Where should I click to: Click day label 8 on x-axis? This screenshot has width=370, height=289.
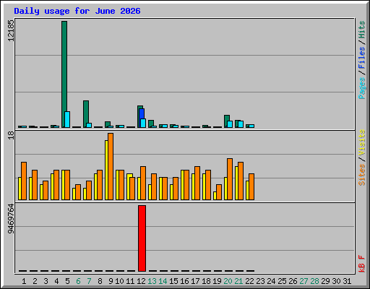point(100,281)
